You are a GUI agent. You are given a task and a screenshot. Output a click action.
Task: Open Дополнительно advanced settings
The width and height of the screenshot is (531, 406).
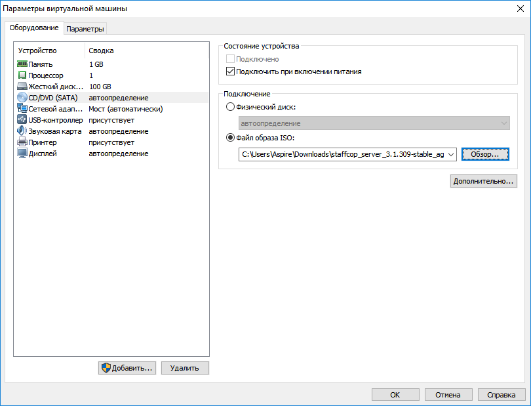pos(483,181)
